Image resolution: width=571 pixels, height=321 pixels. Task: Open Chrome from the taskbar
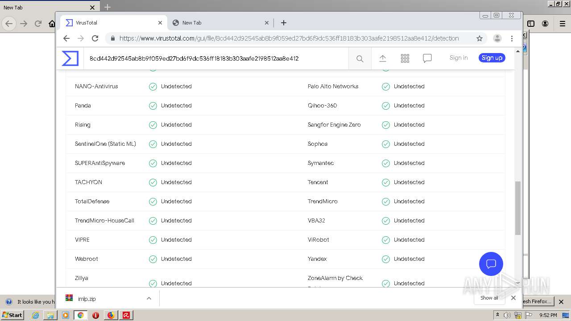(x=81, y=315)
